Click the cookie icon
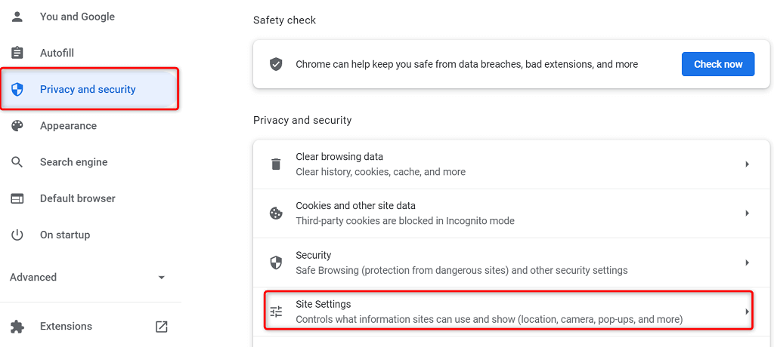 (276, 213)
